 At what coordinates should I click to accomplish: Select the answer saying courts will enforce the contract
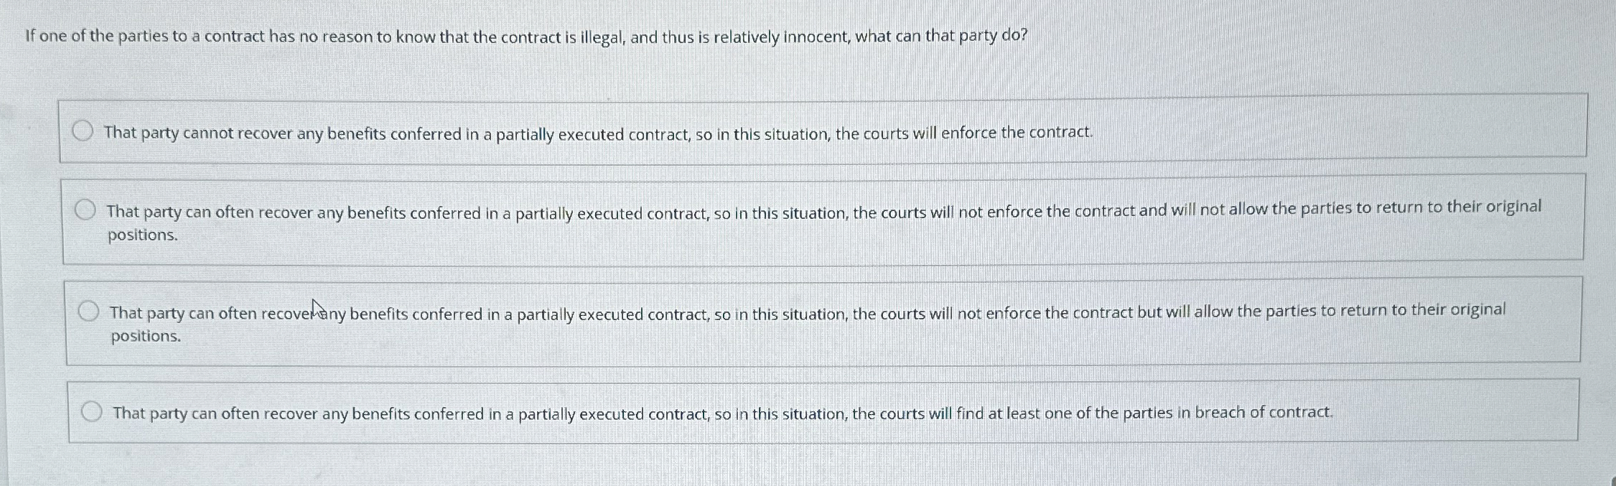(84, 131)
